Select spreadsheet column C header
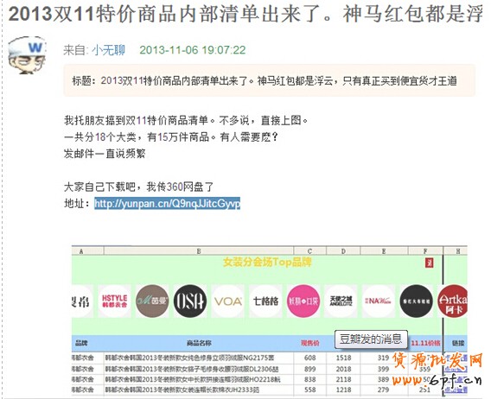 click(309, 251)
